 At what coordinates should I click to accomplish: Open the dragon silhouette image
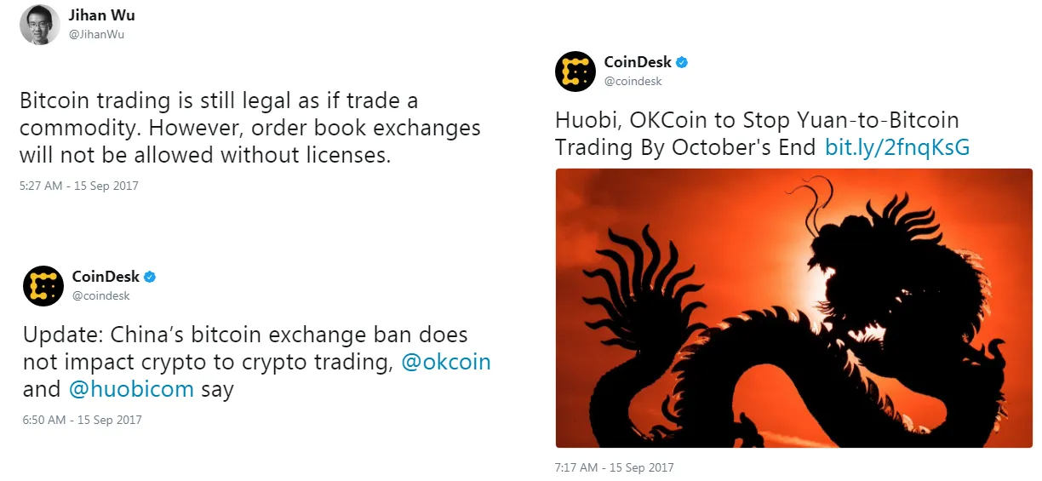793,307
